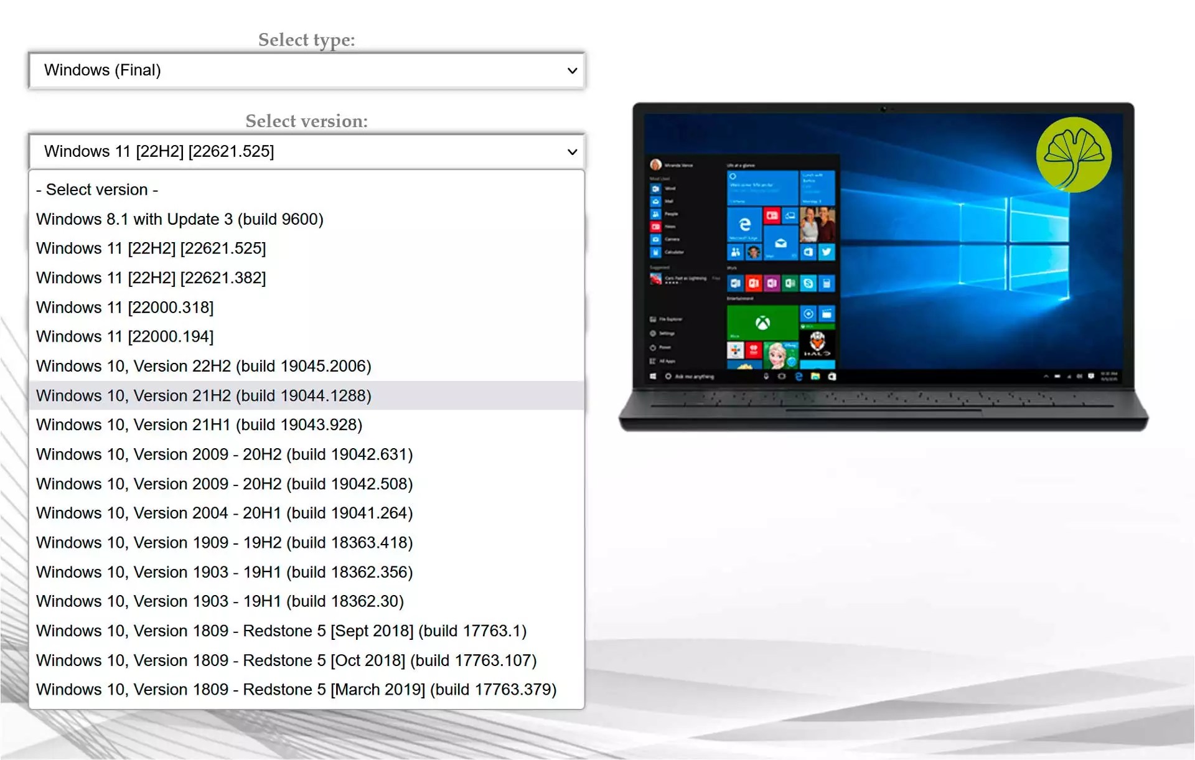Open the Select type dropdown arrow

[x=572, y=70]
